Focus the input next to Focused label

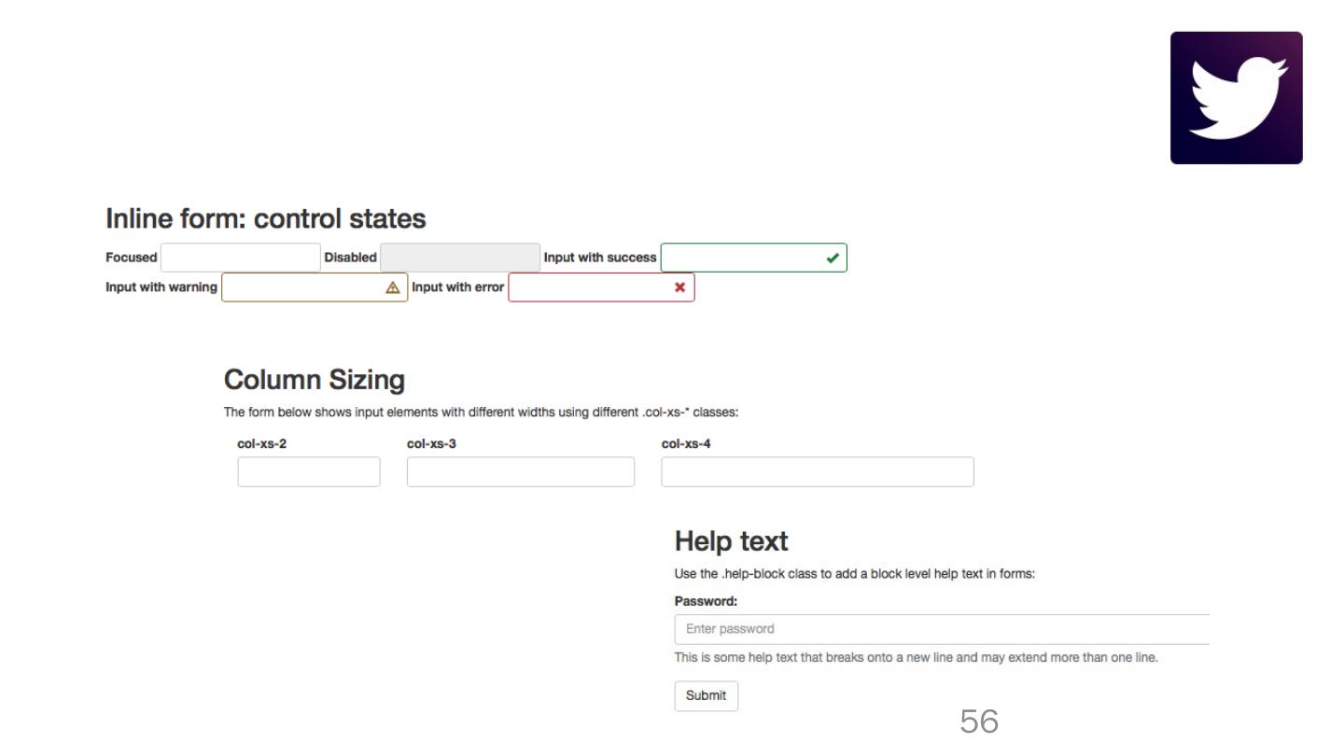[240, 258]
